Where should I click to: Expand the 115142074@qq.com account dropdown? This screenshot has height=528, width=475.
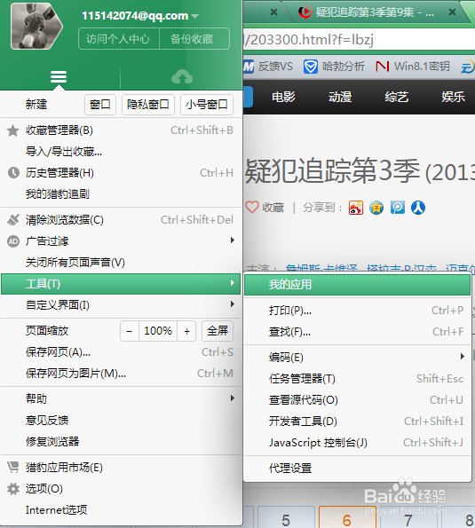[194, 16]
